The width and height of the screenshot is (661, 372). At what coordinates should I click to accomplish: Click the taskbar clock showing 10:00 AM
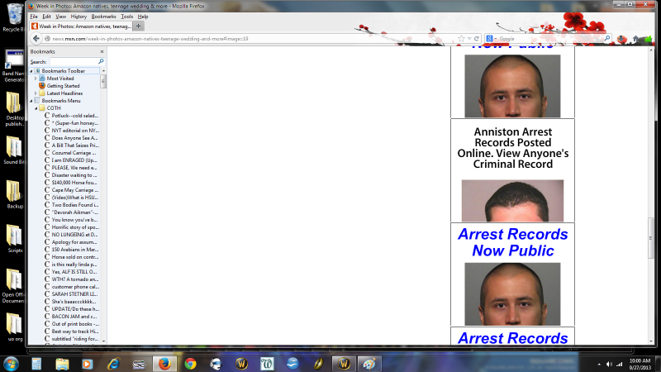coord(640,364)
